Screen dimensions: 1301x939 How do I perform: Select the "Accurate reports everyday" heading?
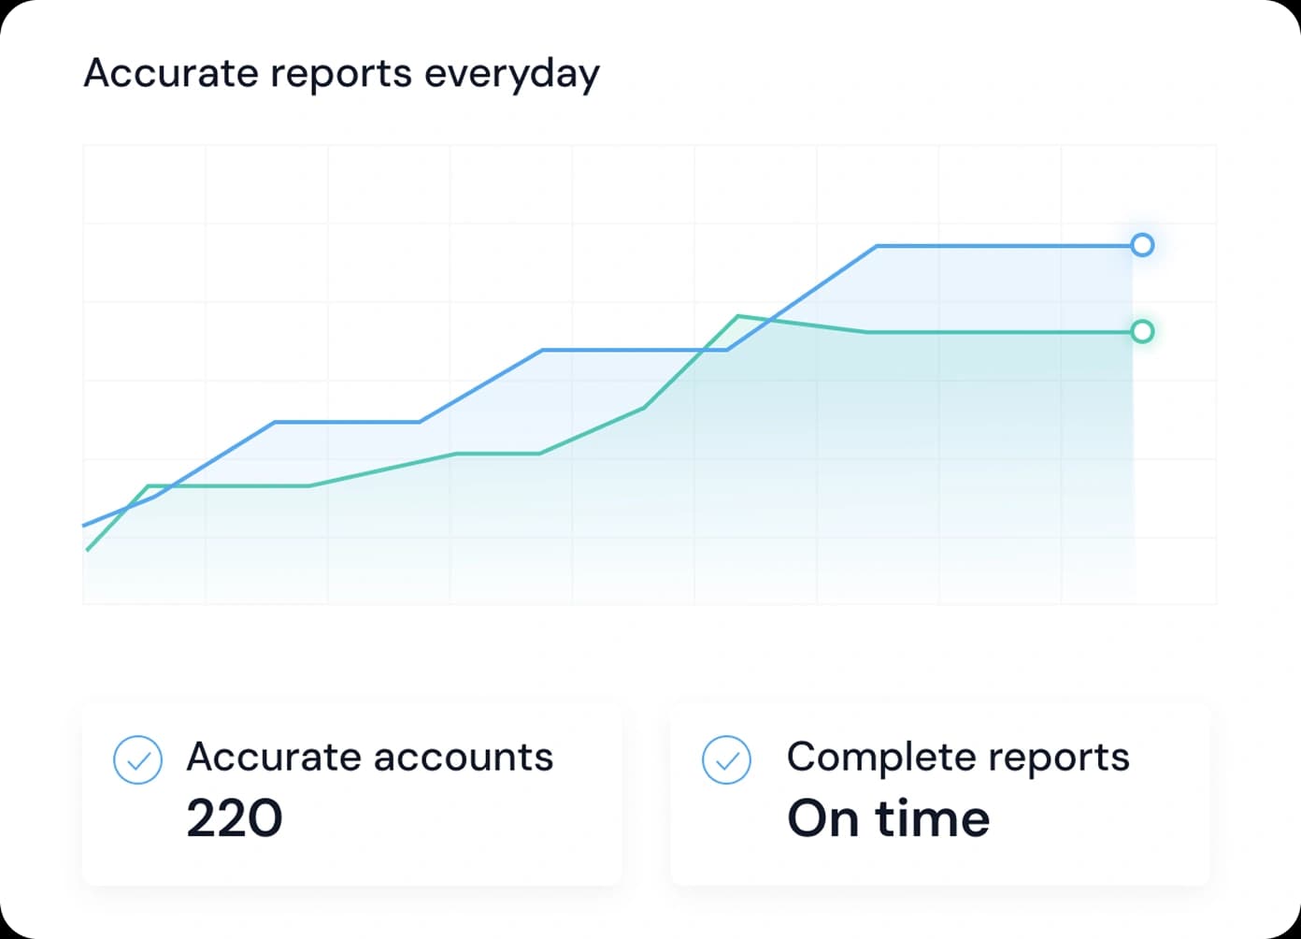coord(341,73)
